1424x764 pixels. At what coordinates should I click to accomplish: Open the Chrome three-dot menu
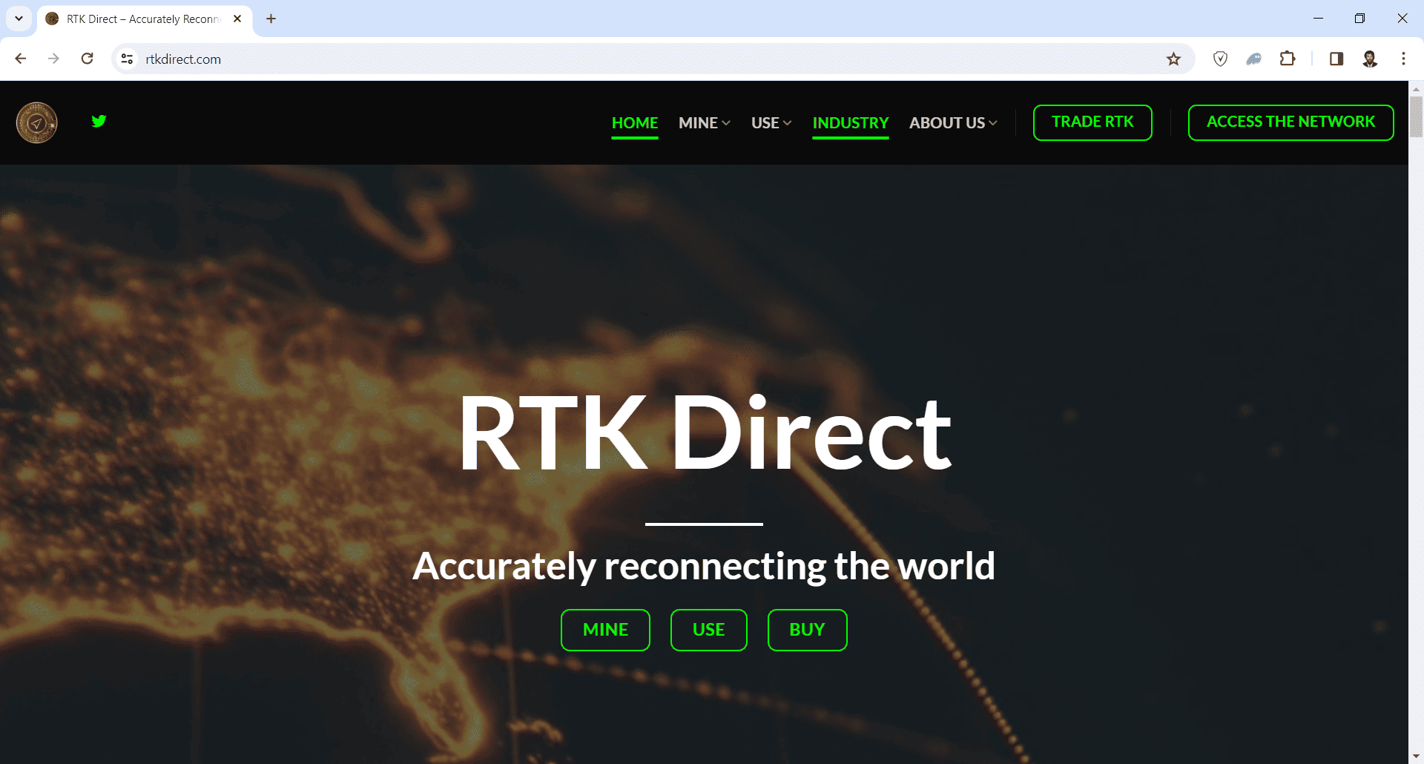click(x=1403, y=59)
